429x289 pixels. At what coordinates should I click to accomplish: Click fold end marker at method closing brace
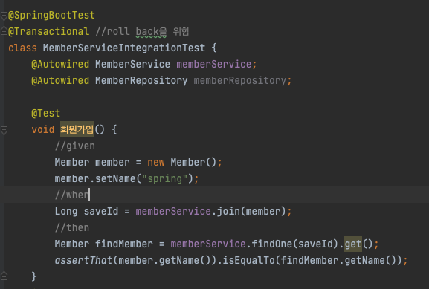click(x=4, y=276)
